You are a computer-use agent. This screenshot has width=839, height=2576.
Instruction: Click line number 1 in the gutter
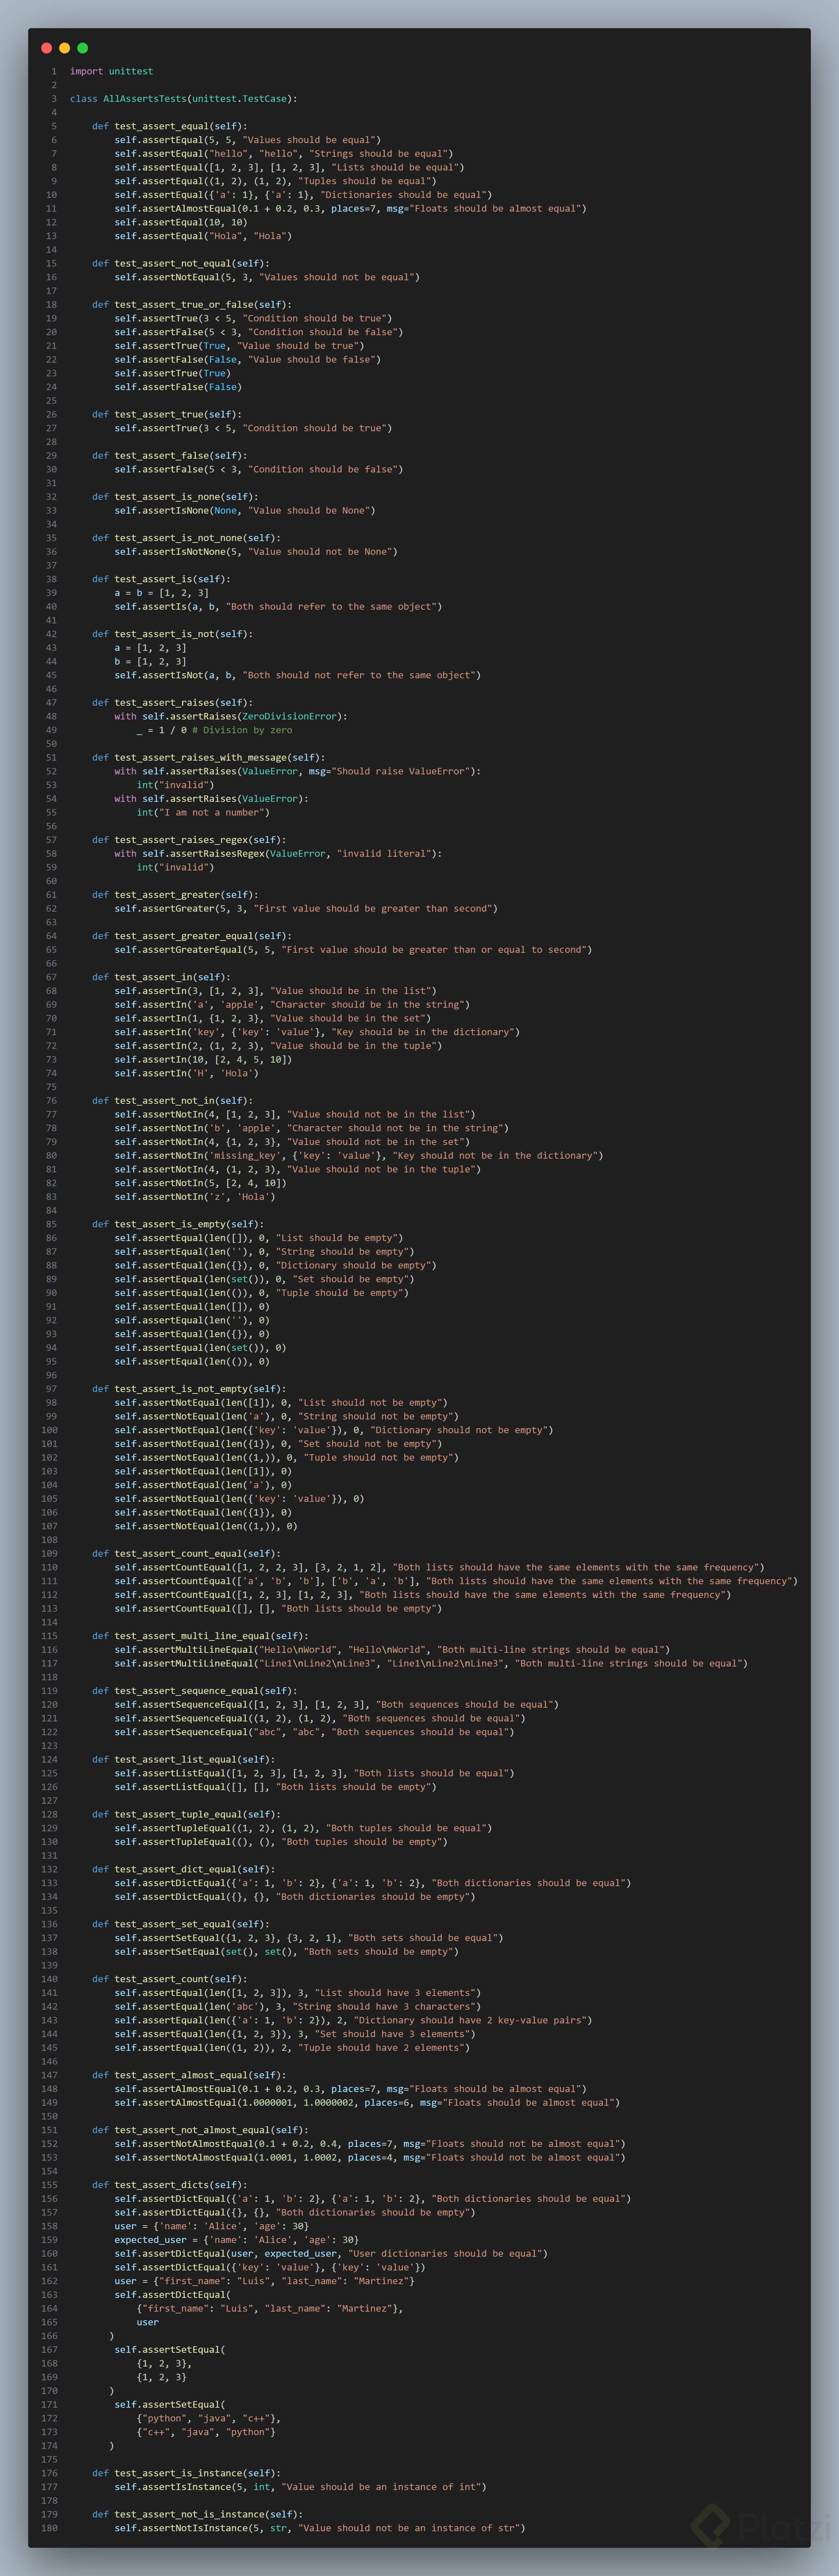tap(54, 72)
